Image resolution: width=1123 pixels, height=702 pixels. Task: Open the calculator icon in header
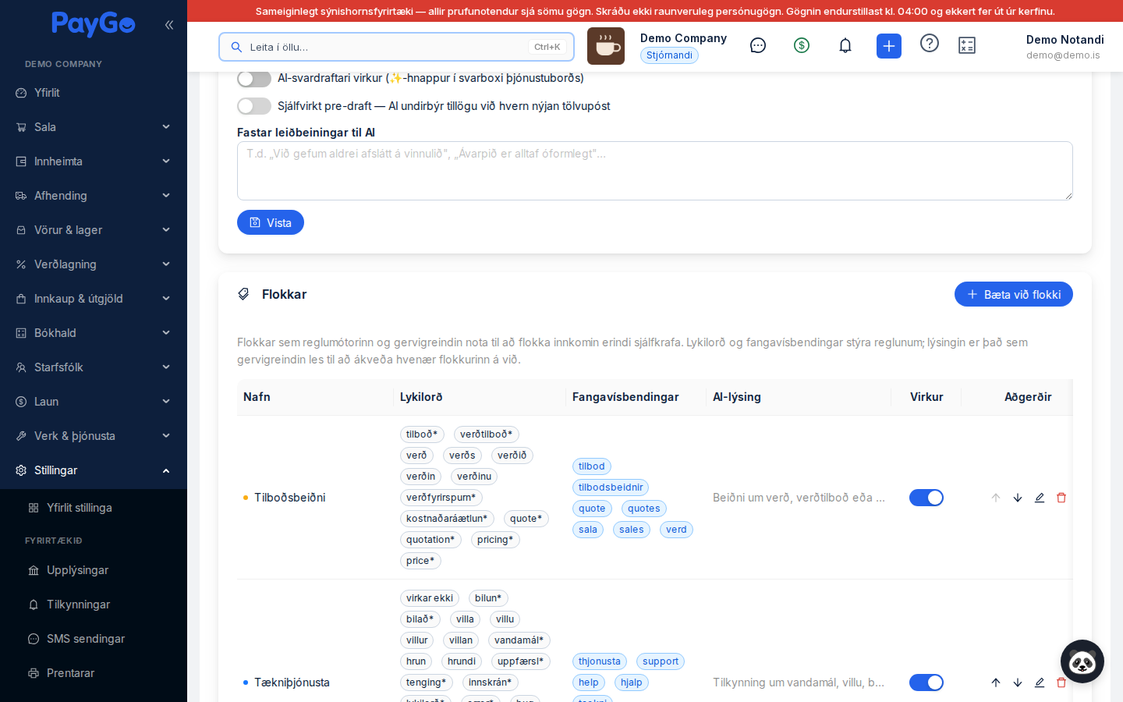tap(967, 45)
